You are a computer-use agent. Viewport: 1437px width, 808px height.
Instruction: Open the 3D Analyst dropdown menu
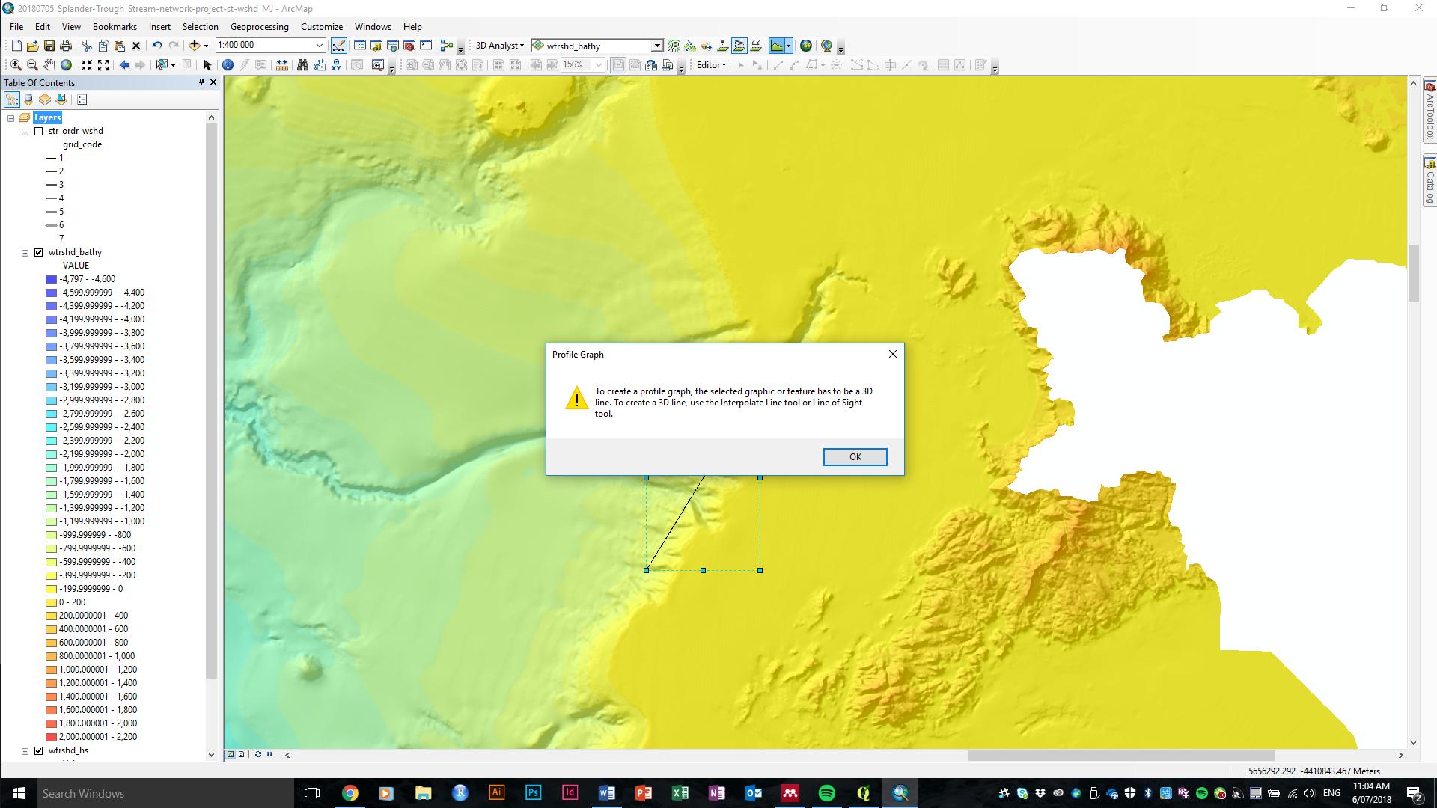point(499,46)
